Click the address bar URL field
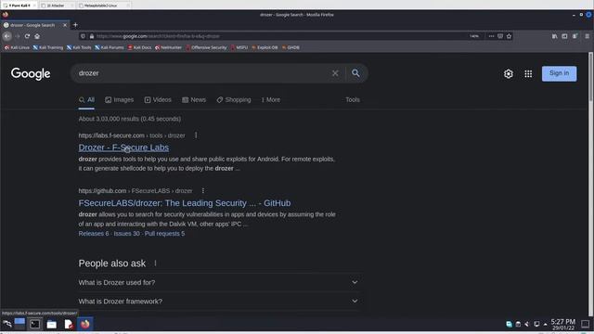The image size is (594, 334). point(280,36)
